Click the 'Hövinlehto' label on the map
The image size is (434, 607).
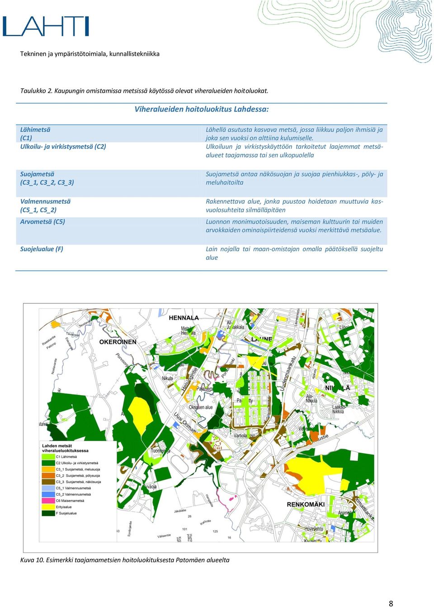[x=314, y=529]
